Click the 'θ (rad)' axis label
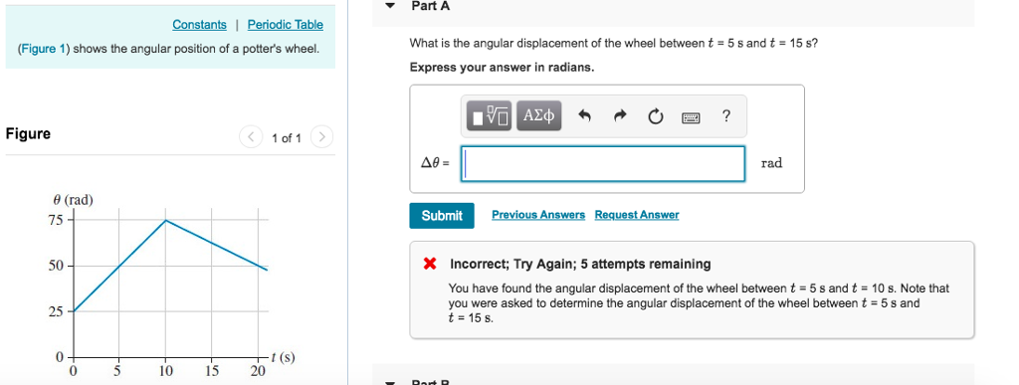 [x=73, y=200]
